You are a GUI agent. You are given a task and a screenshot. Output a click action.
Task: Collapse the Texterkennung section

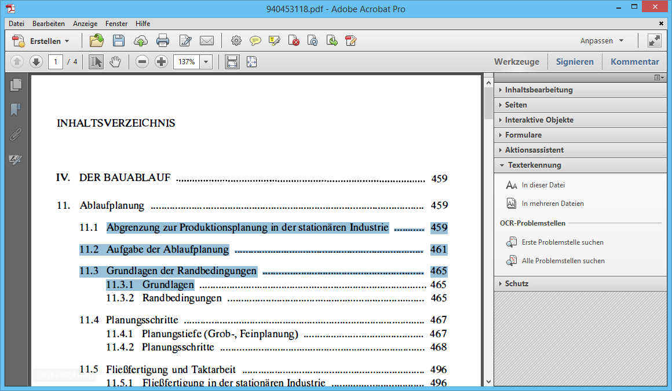tap(534, 165)
